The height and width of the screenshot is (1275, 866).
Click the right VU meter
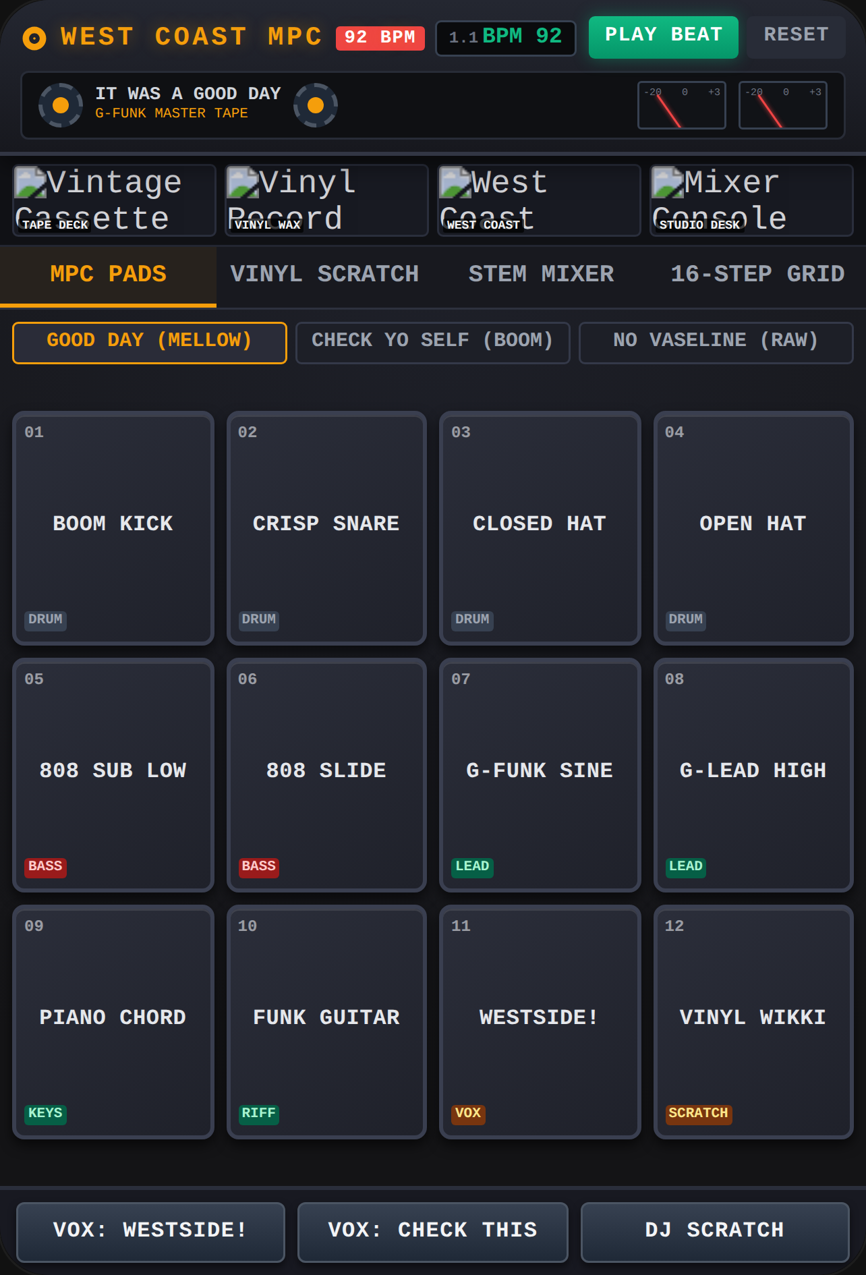pyautogui.click(x=783, y=105)
